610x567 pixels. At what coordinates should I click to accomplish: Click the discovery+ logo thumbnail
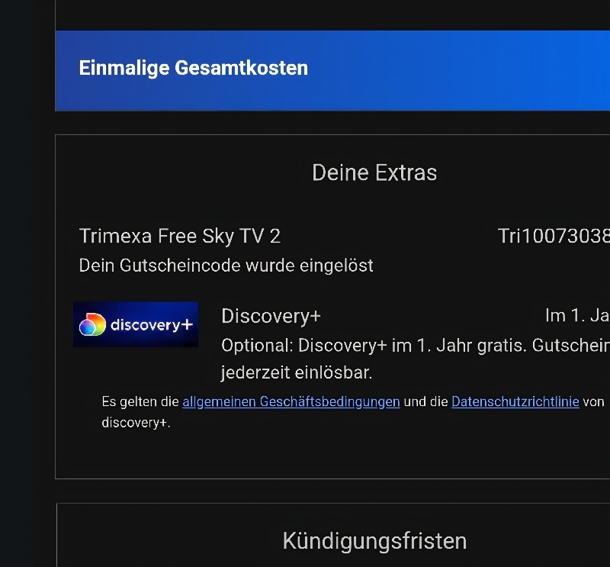coord(136,324)
